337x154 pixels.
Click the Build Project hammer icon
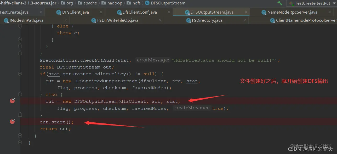[280, 3]
